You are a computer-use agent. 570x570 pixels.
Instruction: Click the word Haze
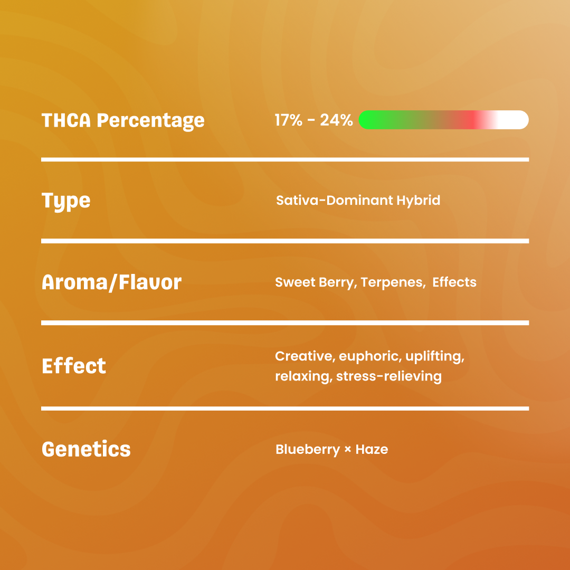(372, 449)
